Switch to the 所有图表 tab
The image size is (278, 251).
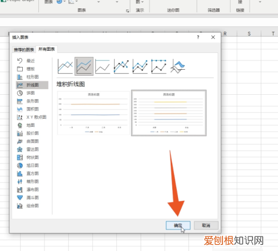coord(47,49)
